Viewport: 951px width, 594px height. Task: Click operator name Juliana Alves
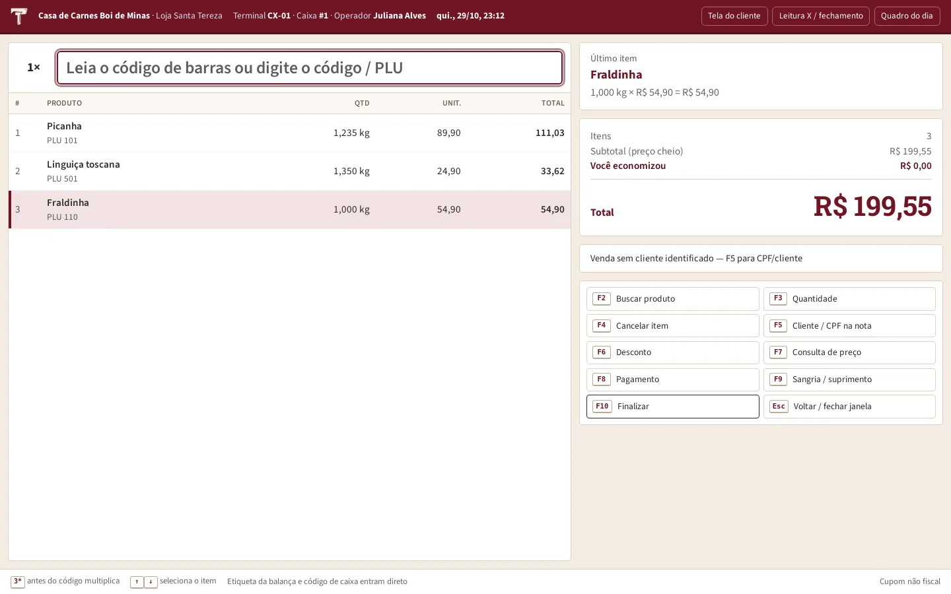coord(400,16)
